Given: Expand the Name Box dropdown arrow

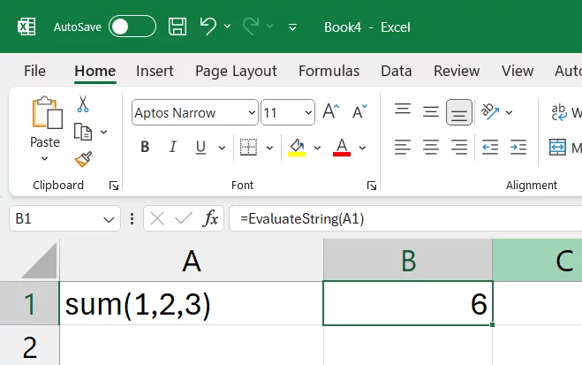Looking at the screenshot, I should coord(110,218).
